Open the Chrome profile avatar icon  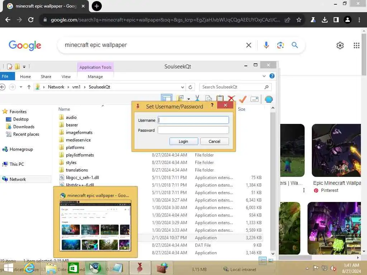coord(348,20)
